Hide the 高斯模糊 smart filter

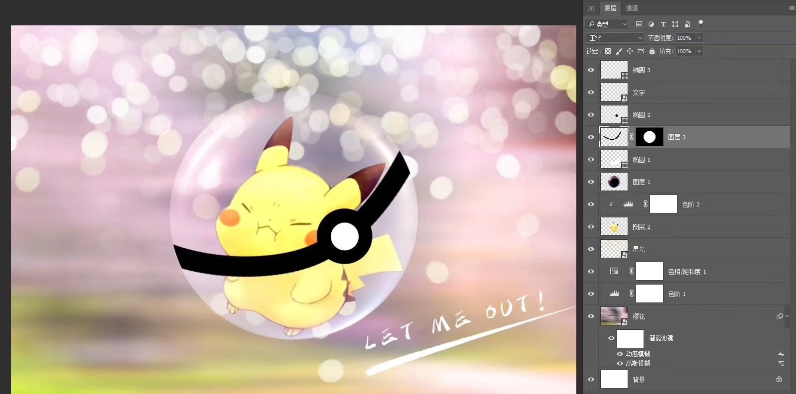[620, 363]
